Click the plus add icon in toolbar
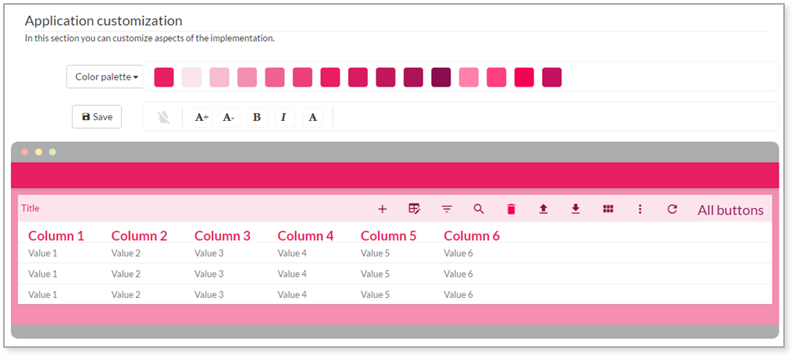This screenshot has width=795, height=358. pos(383,209)
